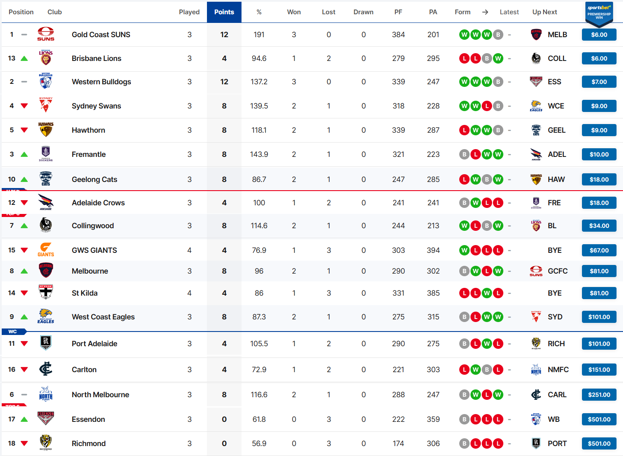Click WCE opponent logo in Up Next
The image size is (623, 456).
tap(536, 106)
